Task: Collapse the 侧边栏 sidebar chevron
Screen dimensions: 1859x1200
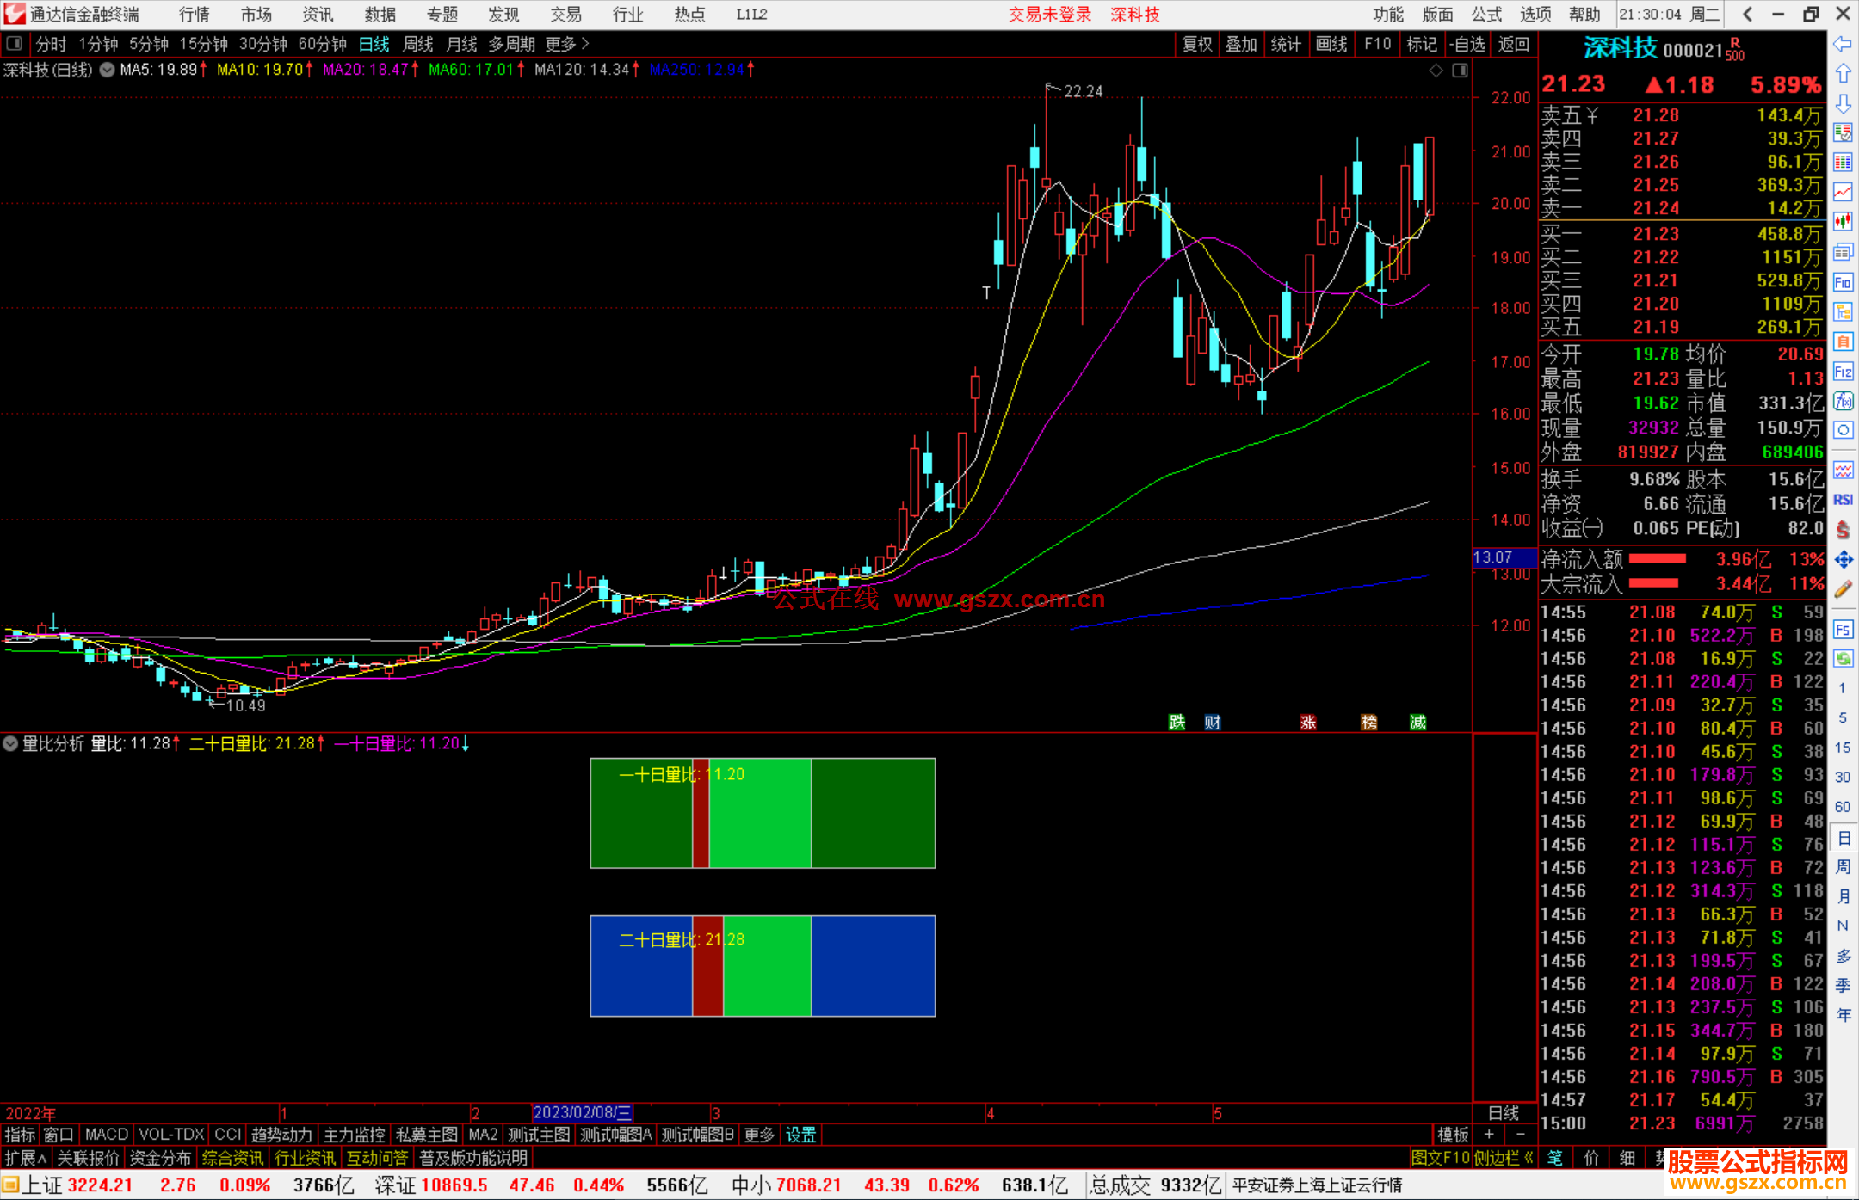Action: [1529, 1158]
